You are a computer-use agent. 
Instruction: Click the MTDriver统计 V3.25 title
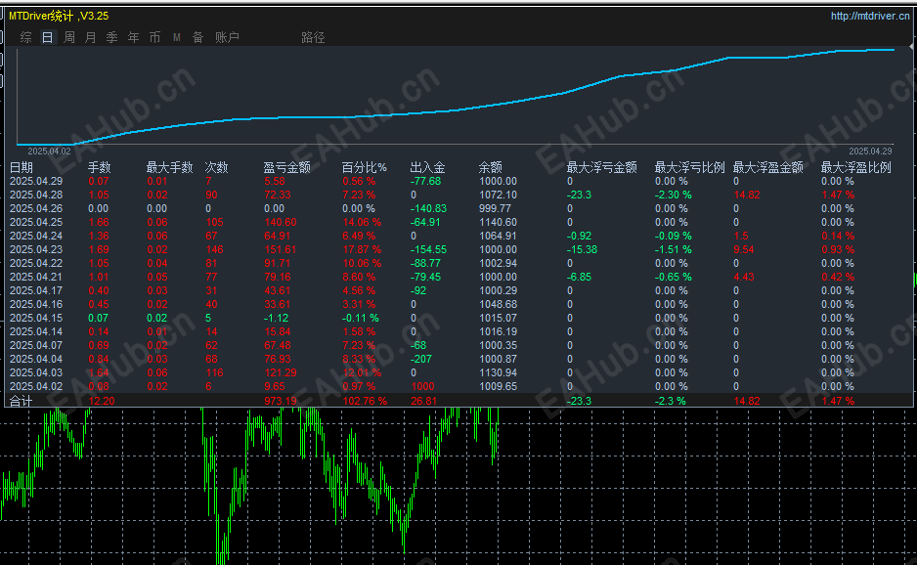click(x=59, y=16)
